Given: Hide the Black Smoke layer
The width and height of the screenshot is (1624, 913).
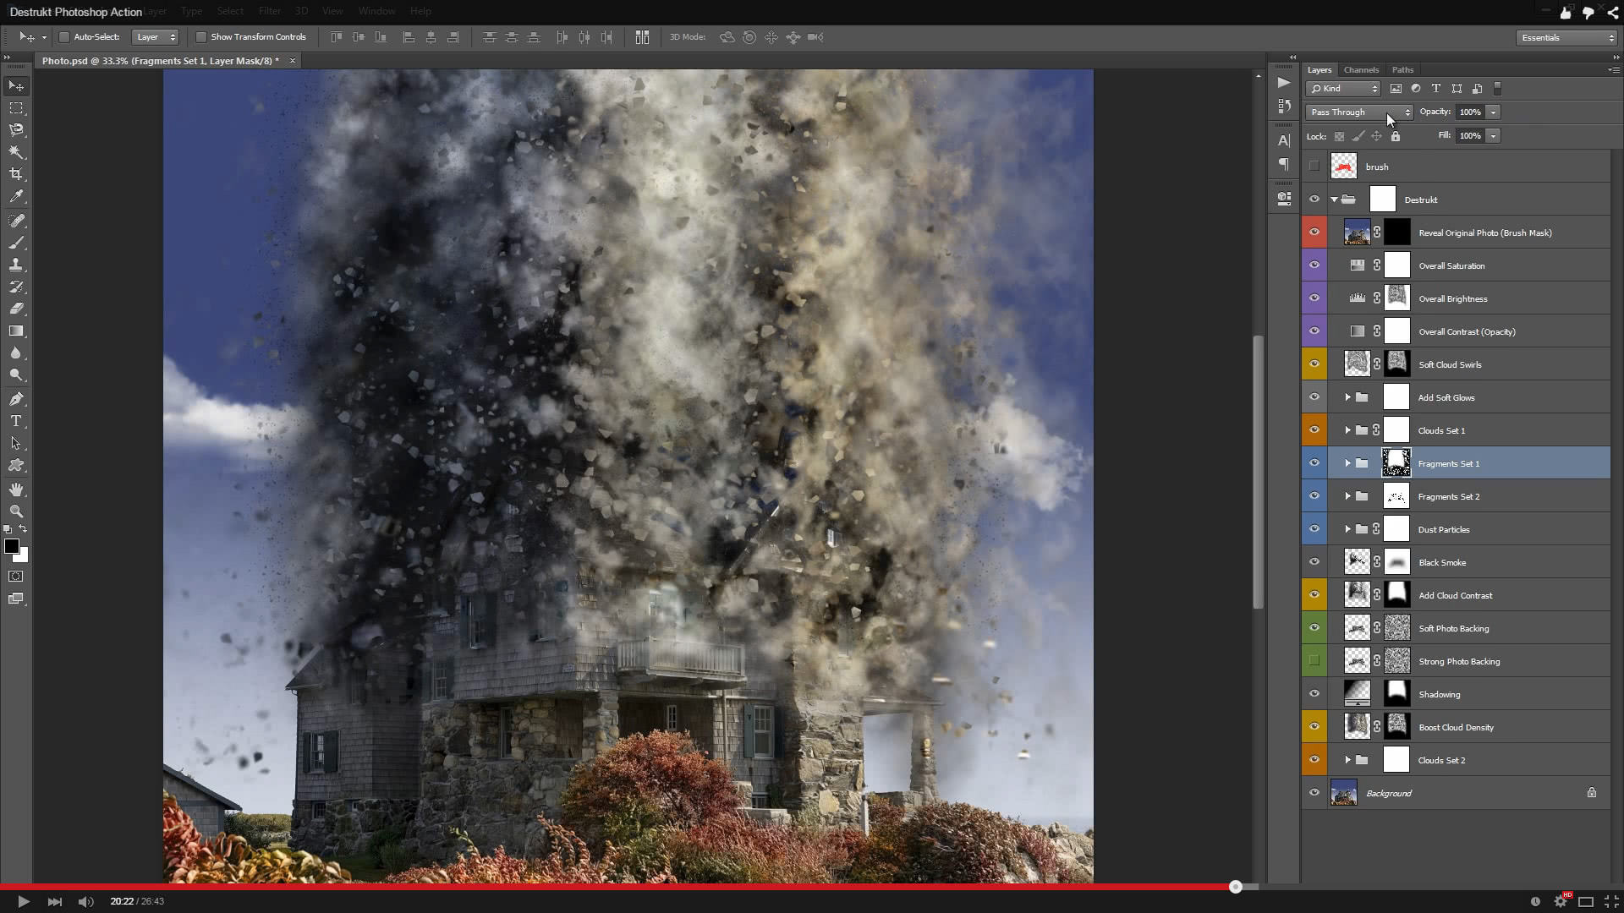Looking at the screenshot, I should 1314,562.
